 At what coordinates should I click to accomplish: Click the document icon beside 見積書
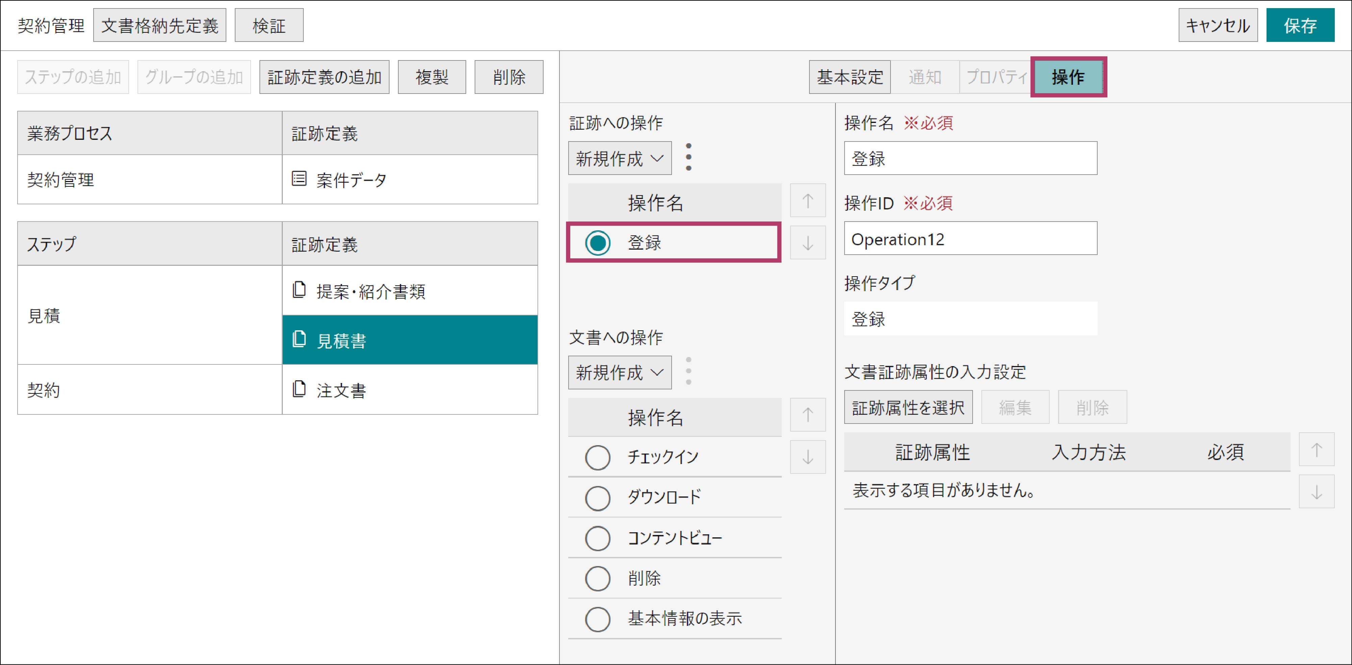(299, 339)
